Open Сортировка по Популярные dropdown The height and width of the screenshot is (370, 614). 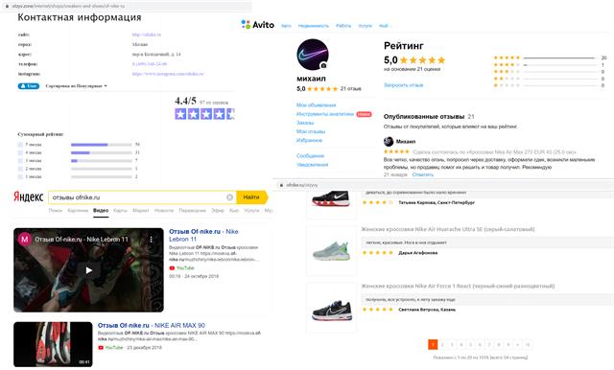coord(77,86)
